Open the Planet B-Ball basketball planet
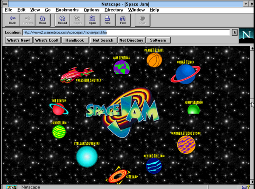Screen dimensions: 255x189 click(x=154, y=60)
